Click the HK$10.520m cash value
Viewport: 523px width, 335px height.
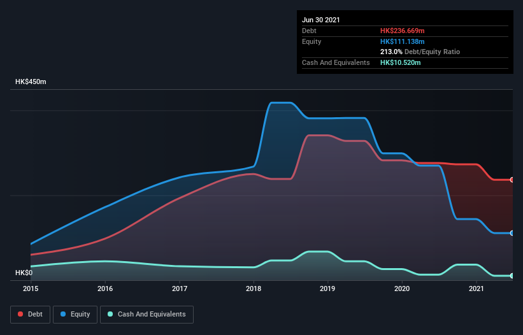(x=400, y=62)
